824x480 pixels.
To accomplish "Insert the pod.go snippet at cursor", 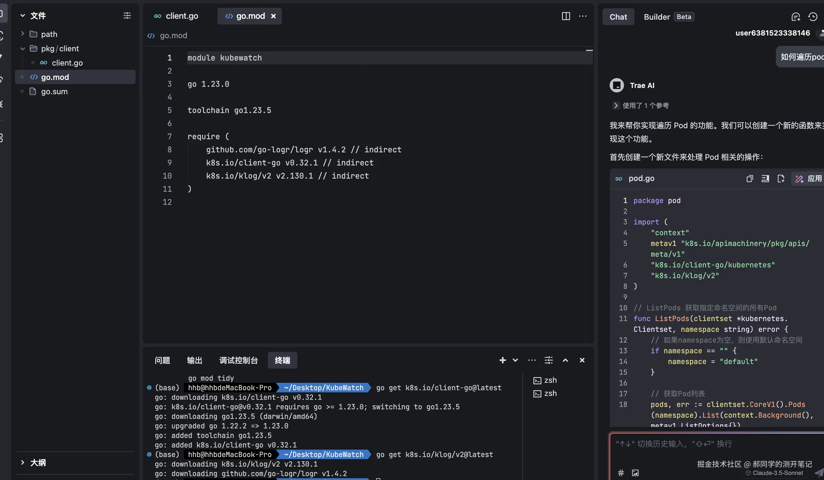I will tap(765, 179).
